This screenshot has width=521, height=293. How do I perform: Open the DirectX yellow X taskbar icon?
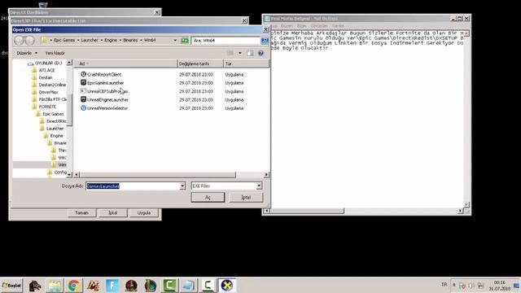227,286
